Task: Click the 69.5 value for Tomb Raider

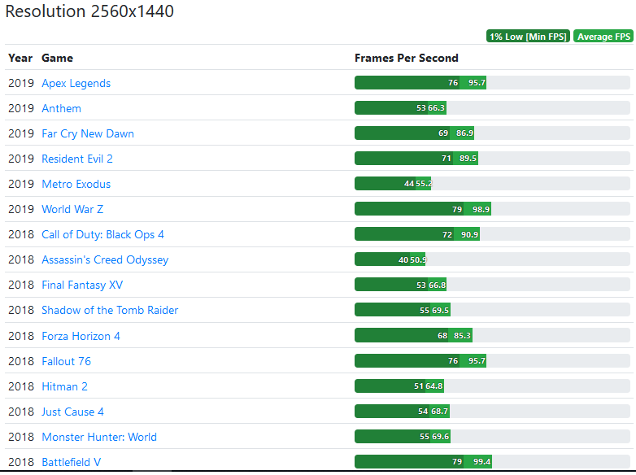Action: coord(440,311)
